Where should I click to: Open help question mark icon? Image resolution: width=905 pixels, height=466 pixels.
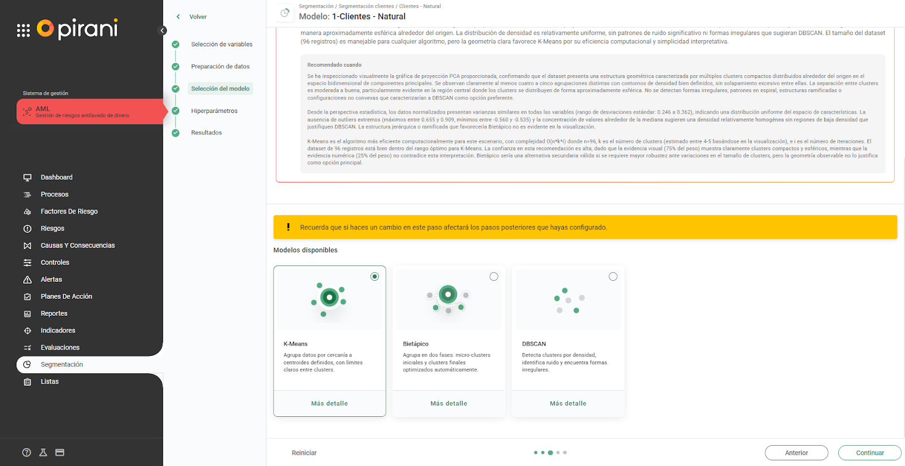[x=27, y=452]
